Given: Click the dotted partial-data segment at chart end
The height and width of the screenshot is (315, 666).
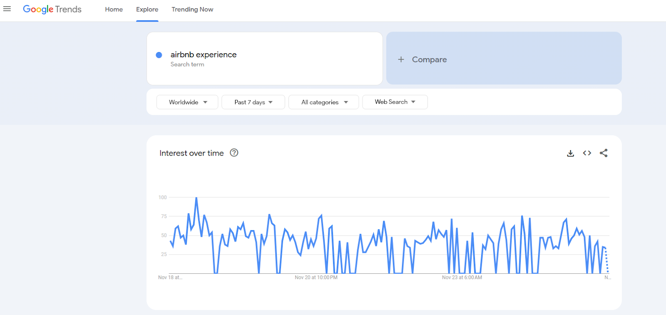Looking at the screenshot, I should [x=606, y=260].
